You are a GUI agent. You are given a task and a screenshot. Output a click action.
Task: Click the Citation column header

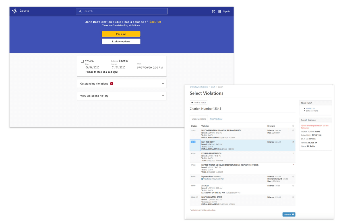click(194, 126)
